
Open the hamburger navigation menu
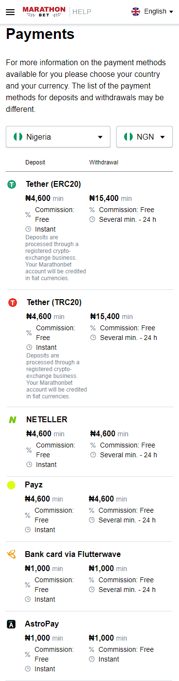tap(10, 12)
